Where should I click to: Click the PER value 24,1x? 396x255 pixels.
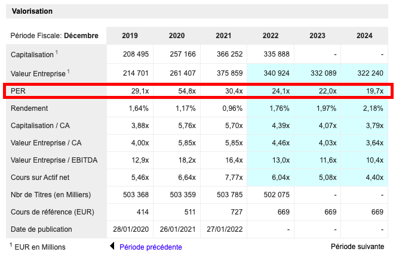(281, 91)
